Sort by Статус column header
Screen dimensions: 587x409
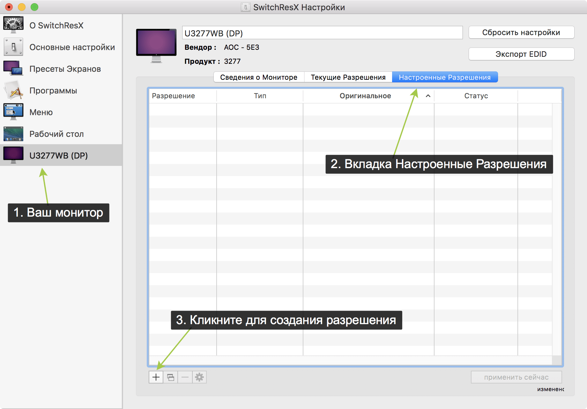point(476,96)
